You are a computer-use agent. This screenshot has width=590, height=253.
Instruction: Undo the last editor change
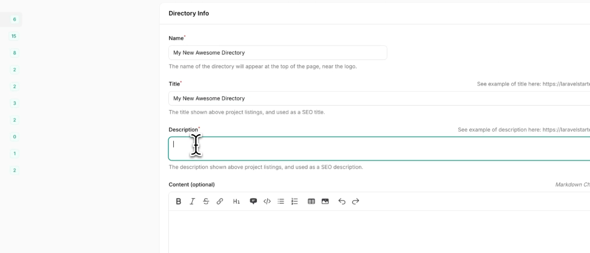pyautogui.click(x=341, y=201)
